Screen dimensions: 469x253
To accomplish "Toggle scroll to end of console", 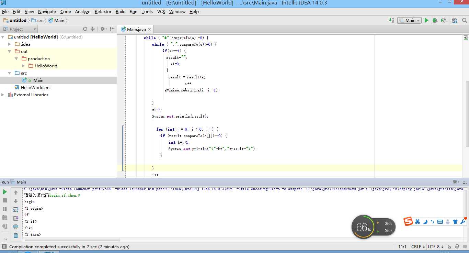I will pos(16,218).
